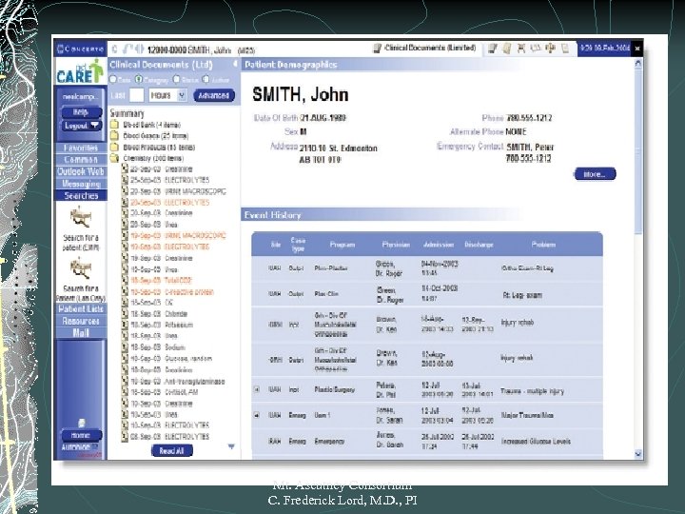Select the Status radio button
Image resolution: width=685 pixels, height=514 pixels.
pyautogui.click(x=177, y=80)
